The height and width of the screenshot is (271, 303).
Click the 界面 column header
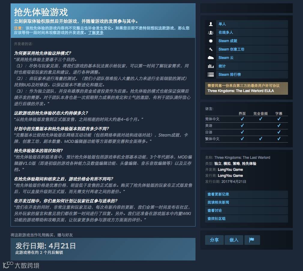click(242, 113)
